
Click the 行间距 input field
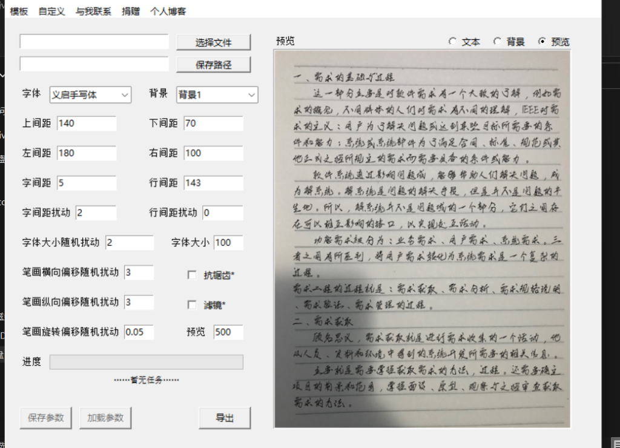213,183
